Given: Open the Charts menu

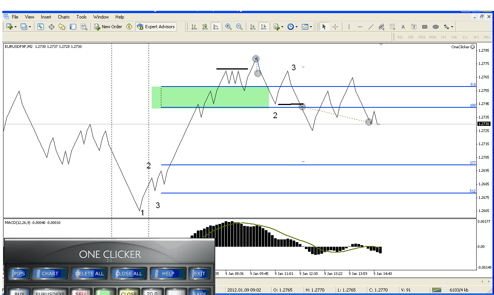Looking at the screenshot, I should click(x=64, y=17).
